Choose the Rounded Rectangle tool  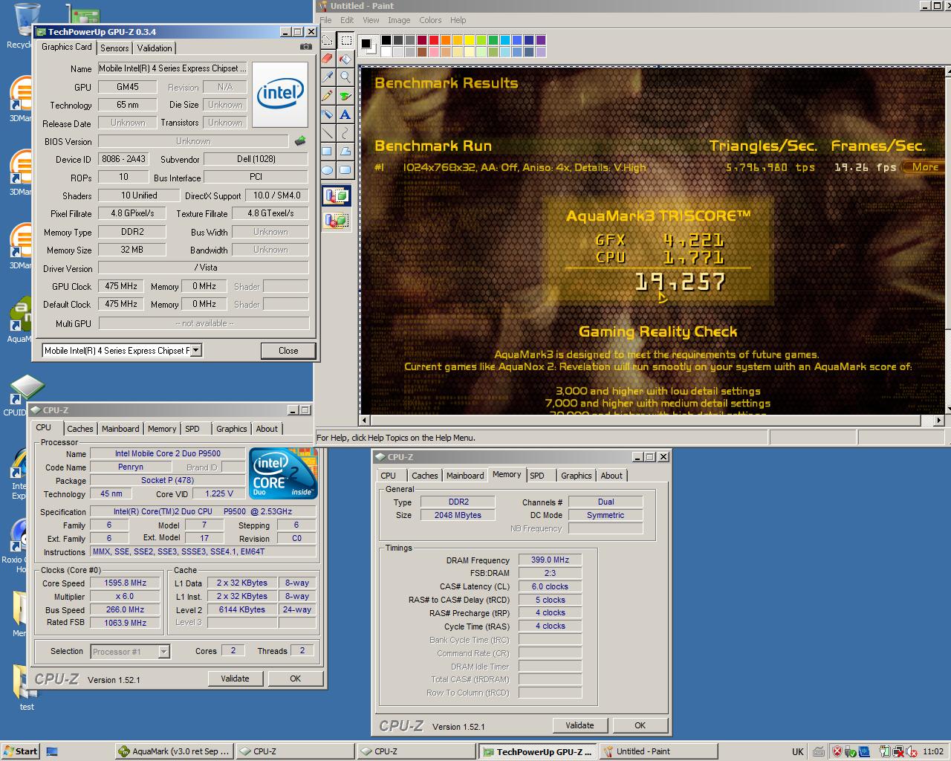pyautogui.click(x=345, y=170)
